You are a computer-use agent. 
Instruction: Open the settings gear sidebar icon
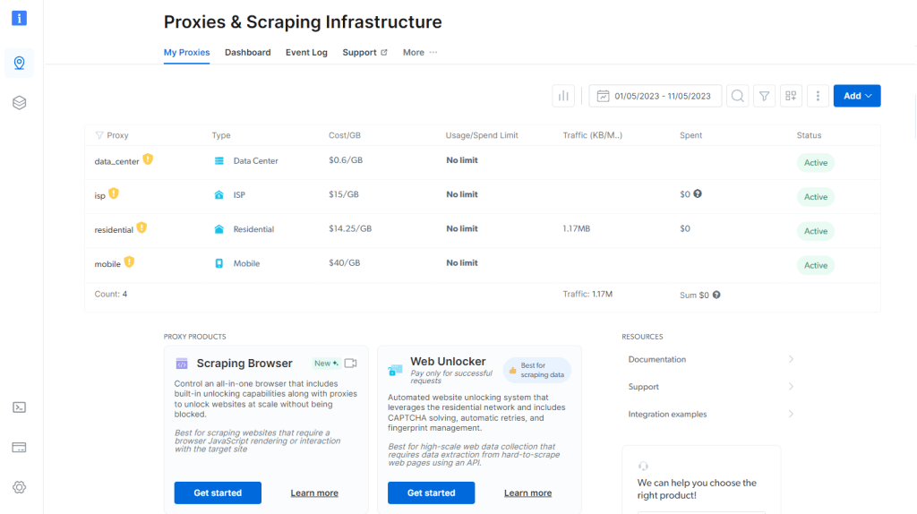point(20,487)
